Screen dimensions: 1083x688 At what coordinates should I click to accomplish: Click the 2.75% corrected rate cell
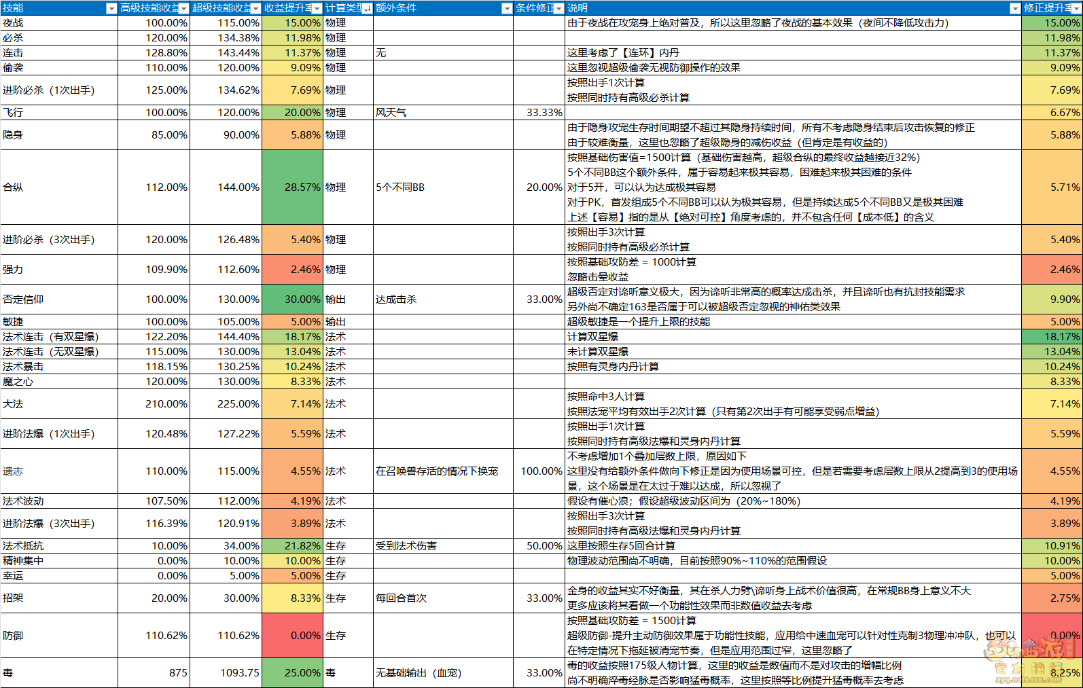tap(1052, 598)
